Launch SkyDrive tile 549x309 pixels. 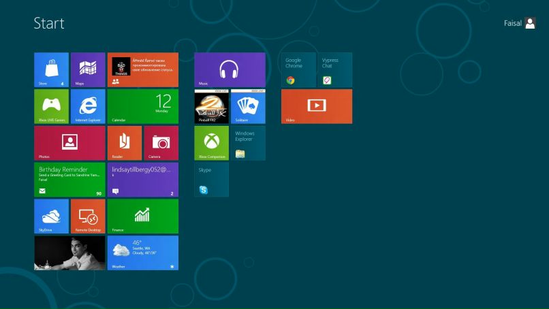pyautogui.click(x=51, y=216)
